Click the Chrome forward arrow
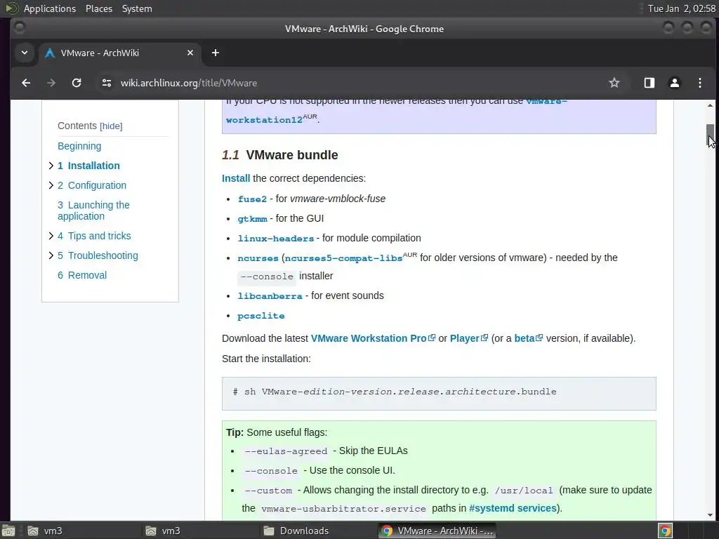Viewport: 719px width, 539px height. 51,83
